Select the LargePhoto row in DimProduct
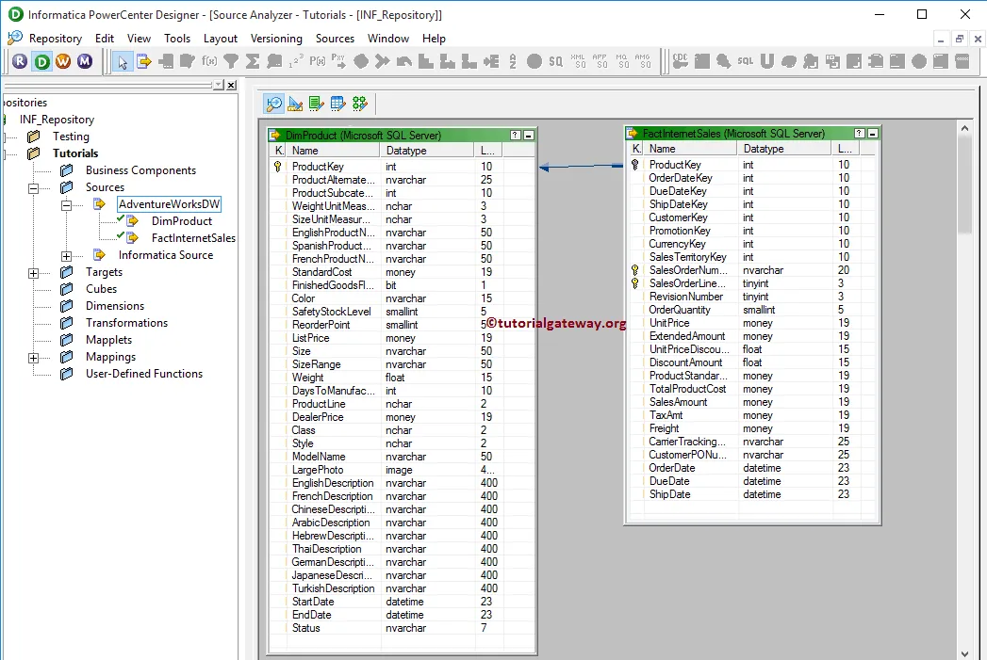 tap(403, 470)
